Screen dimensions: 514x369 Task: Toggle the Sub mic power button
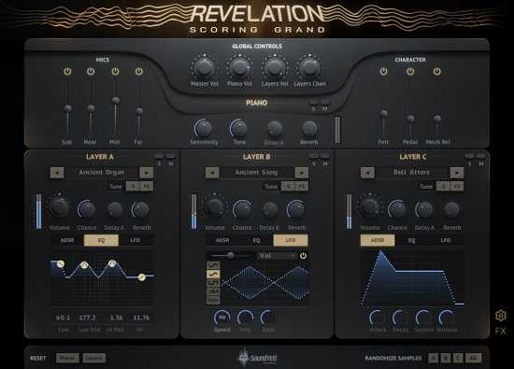pos(67,71)
